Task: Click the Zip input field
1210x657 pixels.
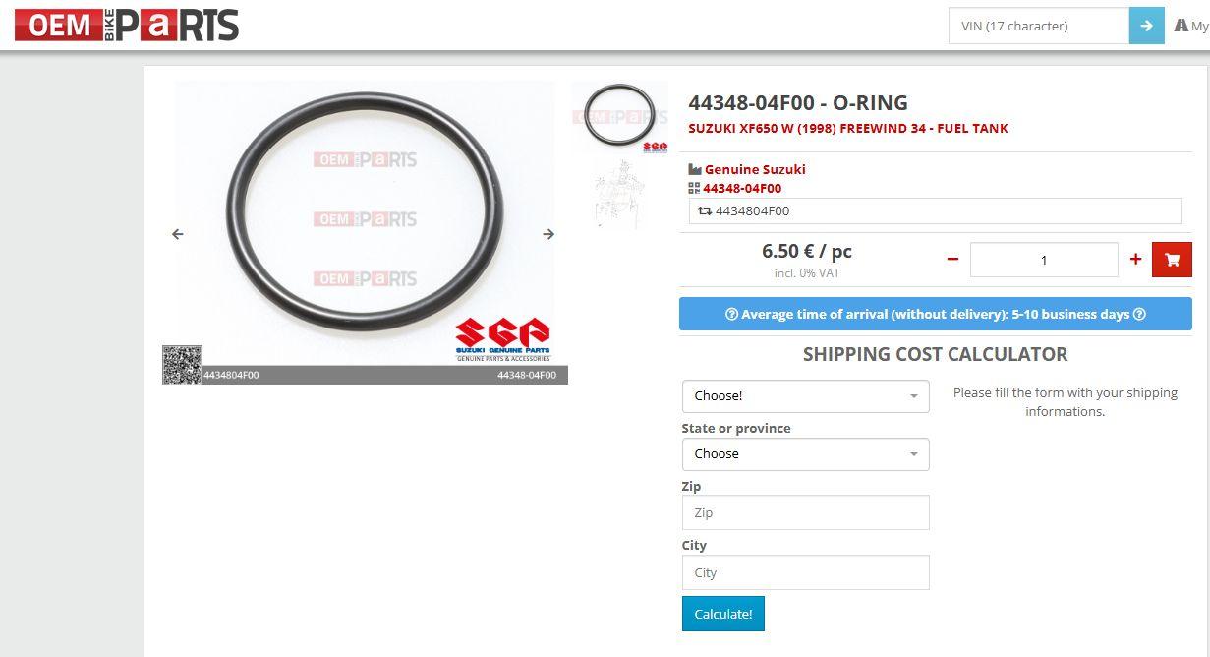Action: [805, 512]
